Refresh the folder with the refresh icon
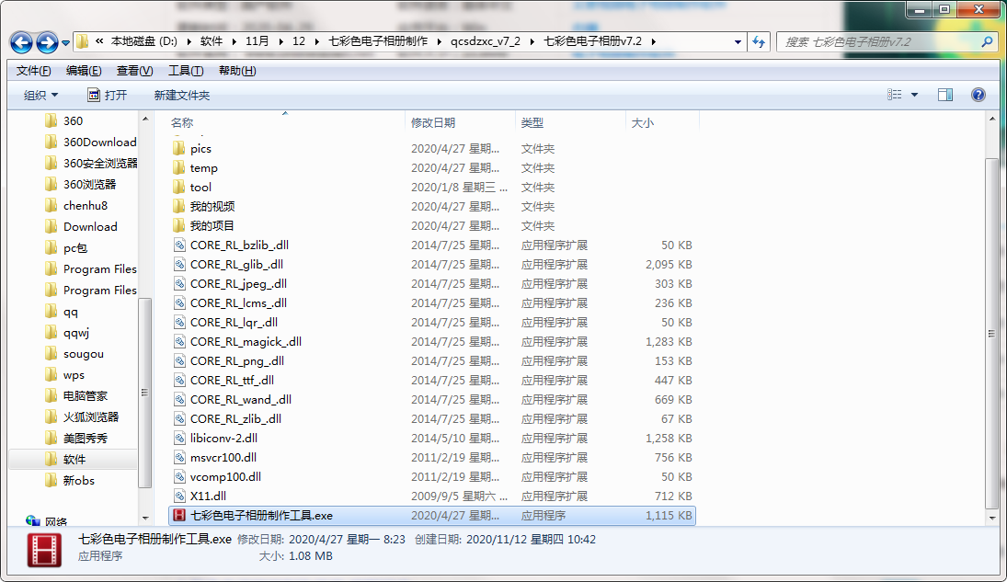 click(759, 41)
